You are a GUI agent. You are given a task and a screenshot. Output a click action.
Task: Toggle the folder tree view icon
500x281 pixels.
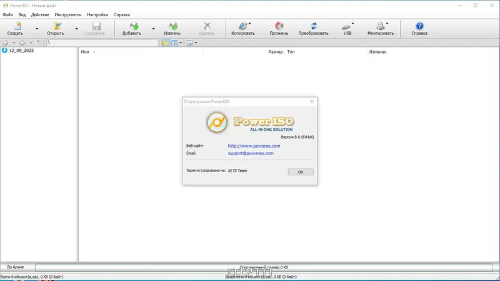(x=165, y=43)
